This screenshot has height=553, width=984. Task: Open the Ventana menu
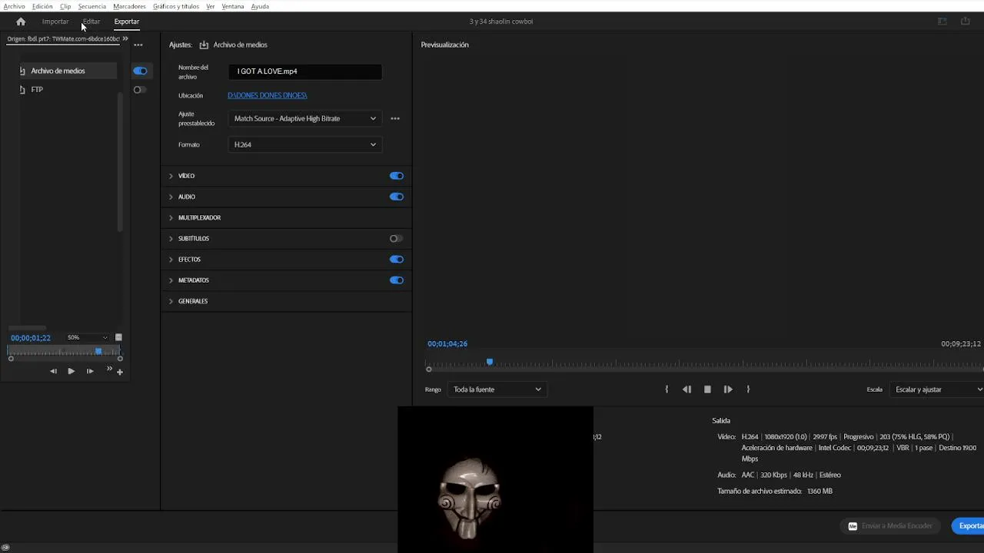pos(233,6)
